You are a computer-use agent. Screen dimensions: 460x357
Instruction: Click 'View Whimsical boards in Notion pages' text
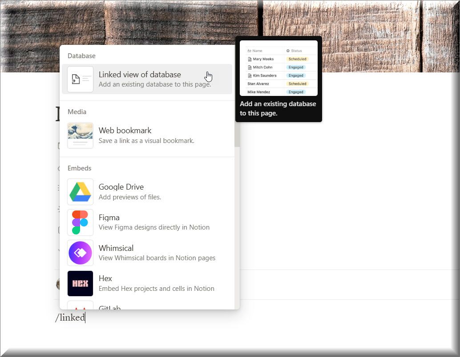click(x=157, y=258)
